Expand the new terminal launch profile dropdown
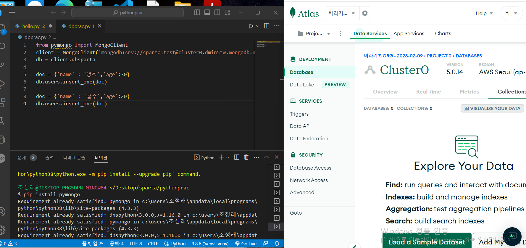Viewport: 526px width, 248px height. pyautogui.click(x=228, y=157)
